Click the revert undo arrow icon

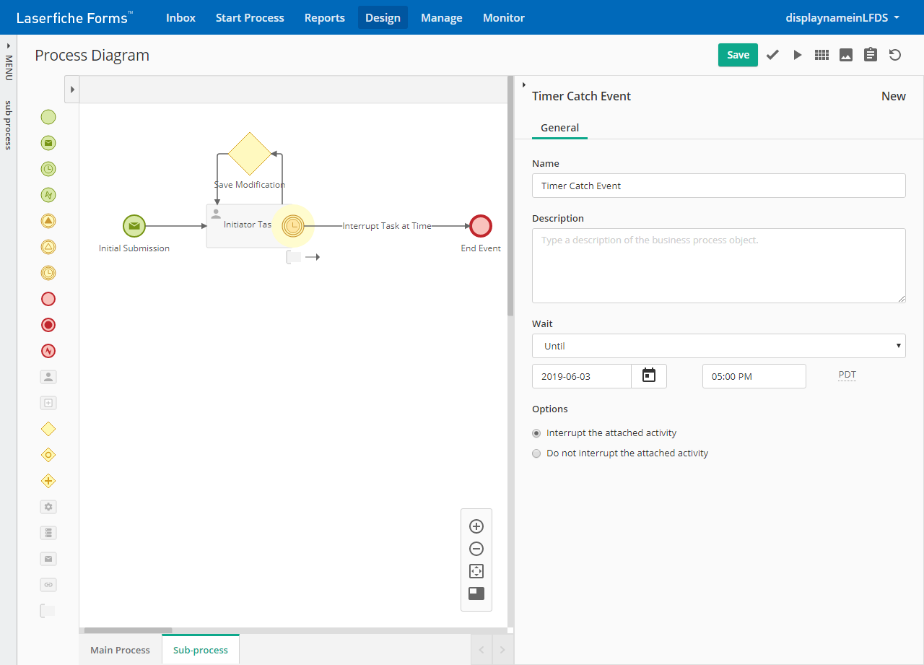click(x=895, y=55)
